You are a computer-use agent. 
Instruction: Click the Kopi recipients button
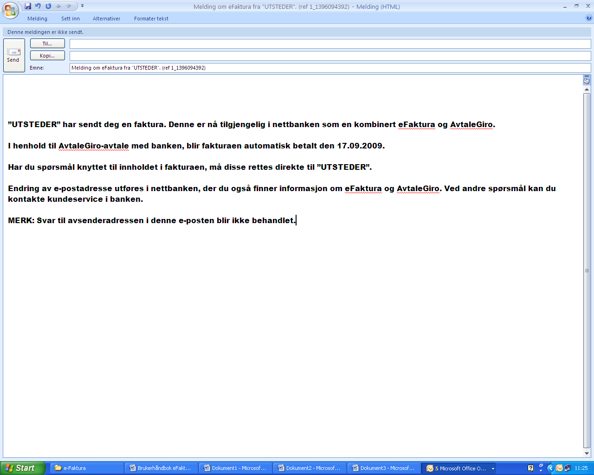coord(47,56)
